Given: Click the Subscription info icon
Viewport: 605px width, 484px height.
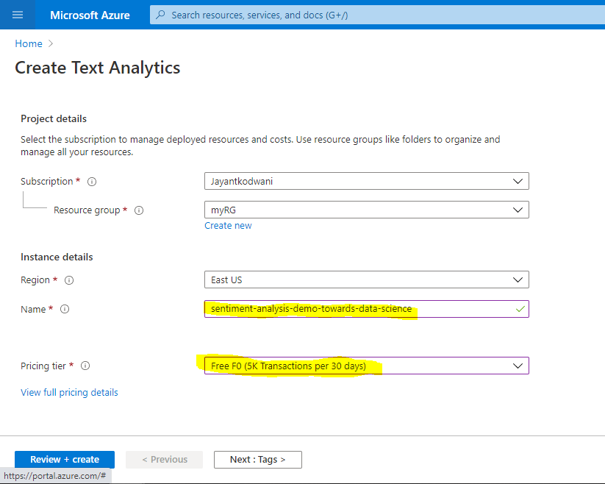Looking at the screenshot, I should (x=92, y=182).
